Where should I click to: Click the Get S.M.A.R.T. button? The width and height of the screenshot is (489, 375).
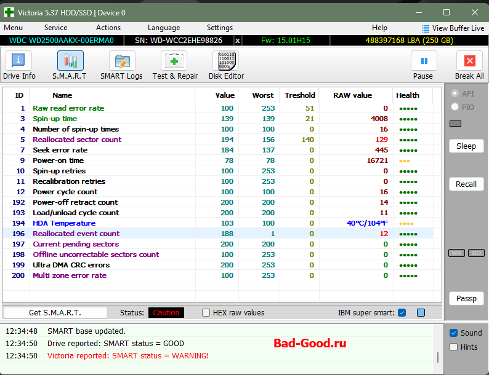pos(55,312)
